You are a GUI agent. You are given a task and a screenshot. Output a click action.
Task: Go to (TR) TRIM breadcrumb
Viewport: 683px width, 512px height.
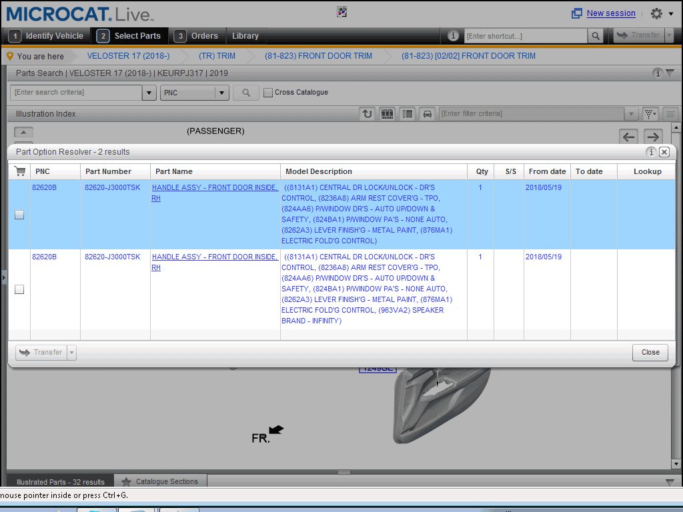(217, 56)
